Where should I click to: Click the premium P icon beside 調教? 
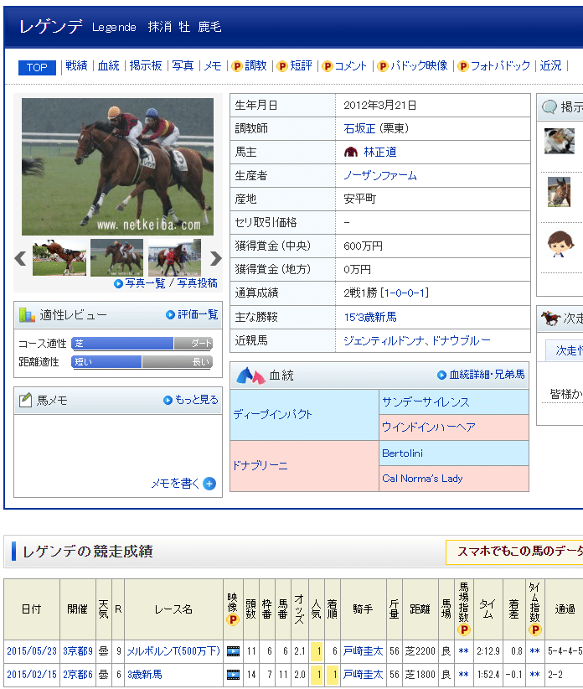click(237, 66)
